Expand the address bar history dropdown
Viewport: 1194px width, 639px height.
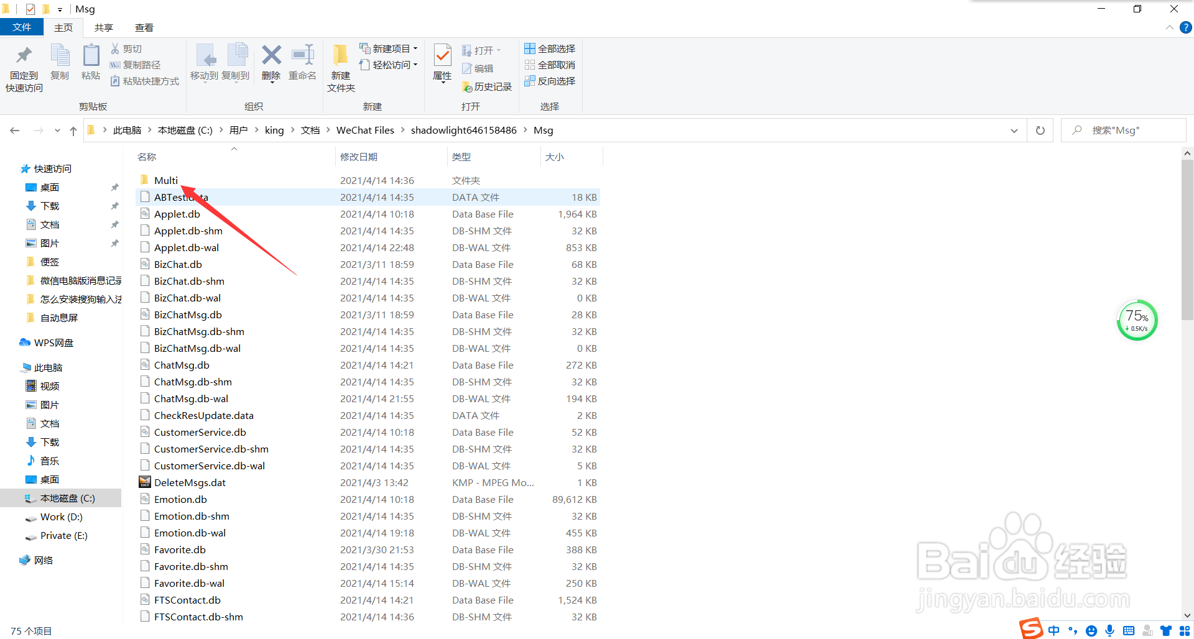coord(1014,131)
